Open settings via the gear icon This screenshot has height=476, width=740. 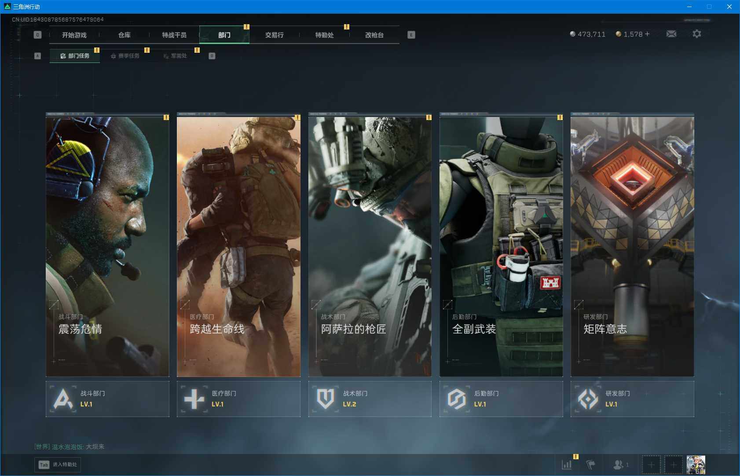click(696, 34)
